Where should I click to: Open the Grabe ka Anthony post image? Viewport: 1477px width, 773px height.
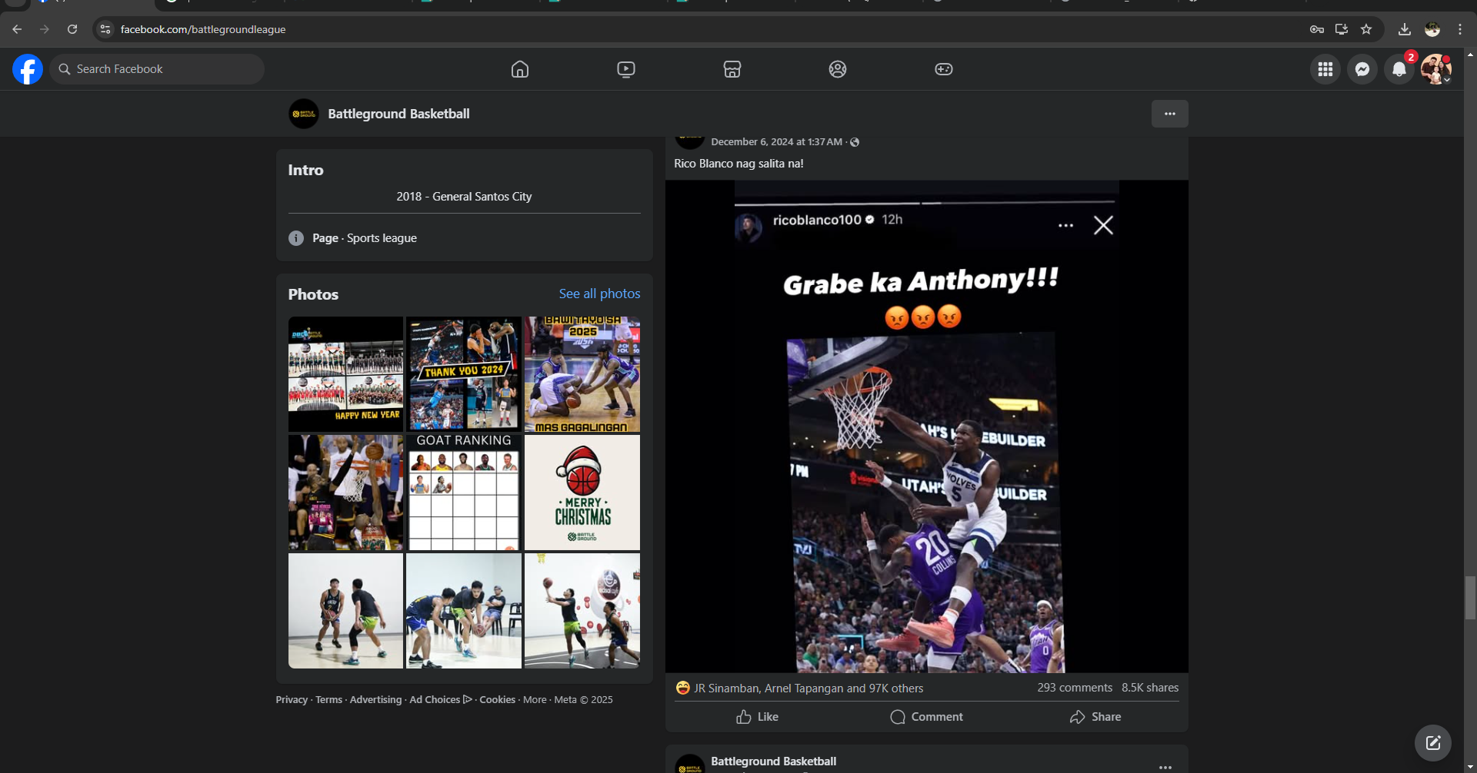pyautogui.click(x=926, y=426)
